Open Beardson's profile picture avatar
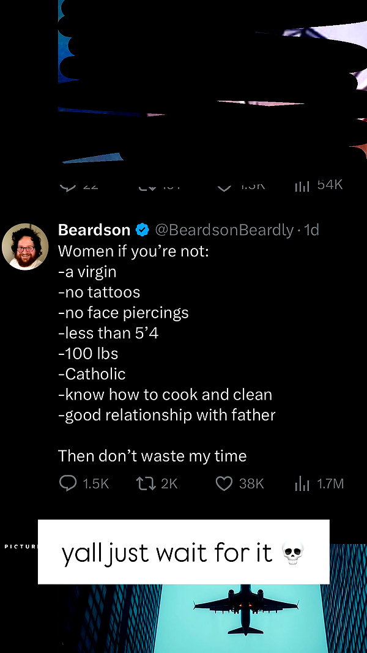 [x=25, y=247]
